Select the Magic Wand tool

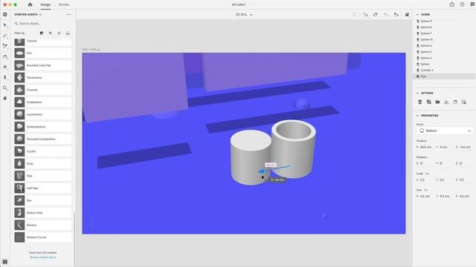coord(5,36)
